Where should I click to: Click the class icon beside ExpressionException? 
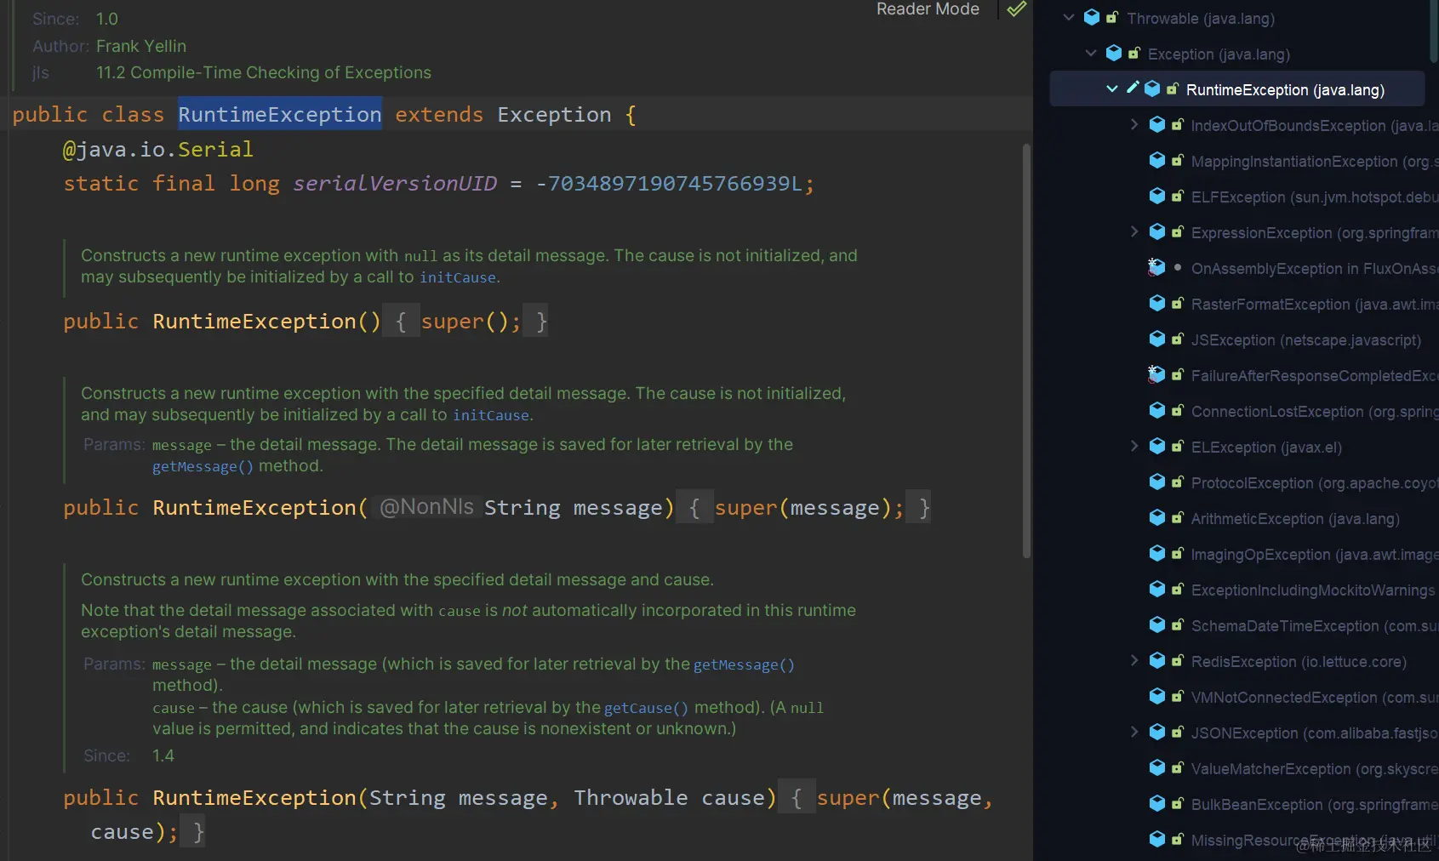1156,231
